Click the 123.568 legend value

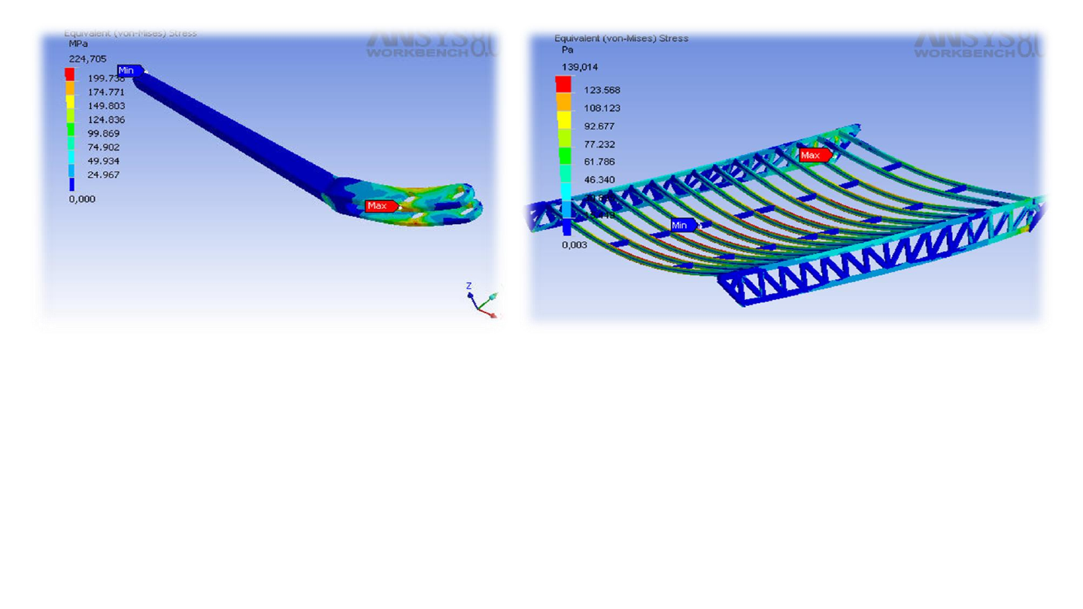pos(602,90)
